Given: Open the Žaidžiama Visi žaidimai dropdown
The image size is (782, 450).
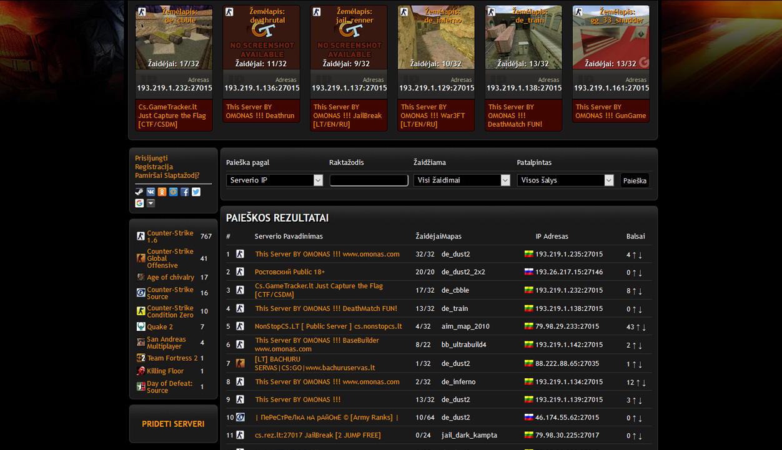Looking at the screenshot, I should pos(462,180).
